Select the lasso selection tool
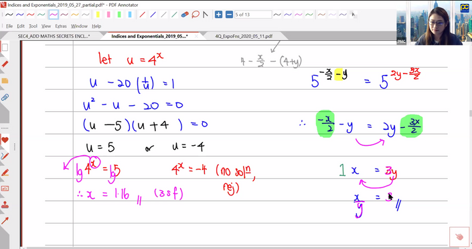The width and height of the screenshot is (472, 249). pyautogui.click(x=195, y=15)
